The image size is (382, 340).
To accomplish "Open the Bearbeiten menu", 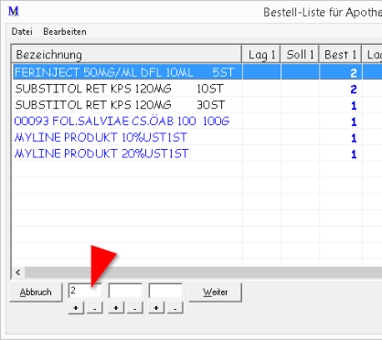I will point(65,31).
